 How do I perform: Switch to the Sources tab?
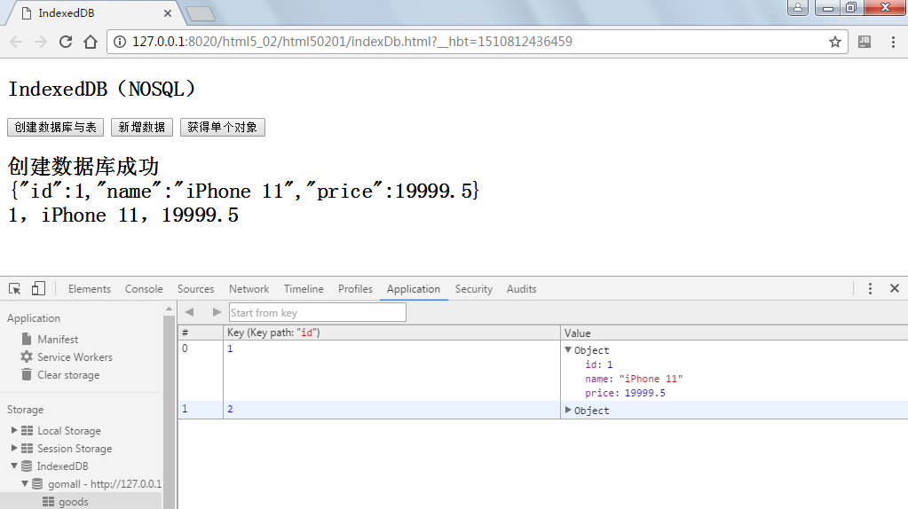196,288
